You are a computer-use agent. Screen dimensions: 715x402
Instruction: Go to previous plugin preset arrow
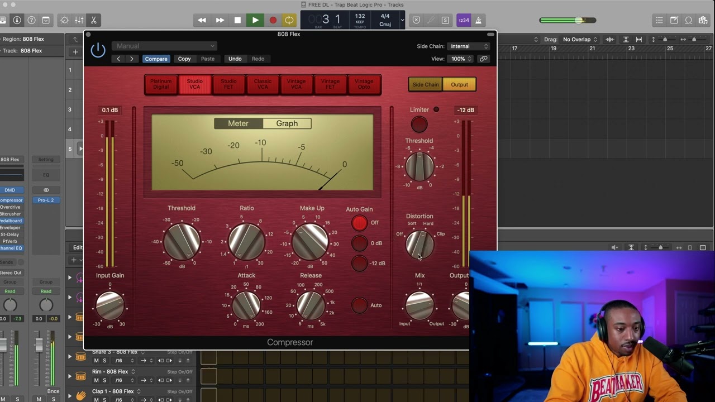coord(118,59)
